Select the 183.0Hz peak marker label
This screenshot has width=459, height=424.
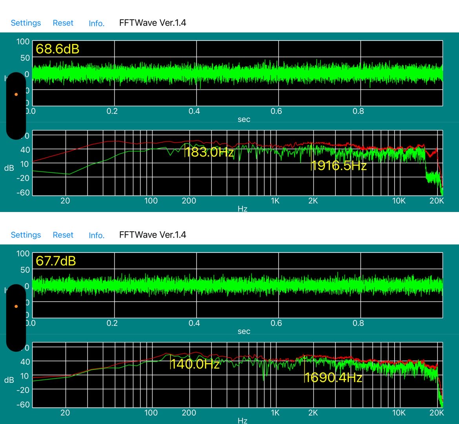point(209,152)
